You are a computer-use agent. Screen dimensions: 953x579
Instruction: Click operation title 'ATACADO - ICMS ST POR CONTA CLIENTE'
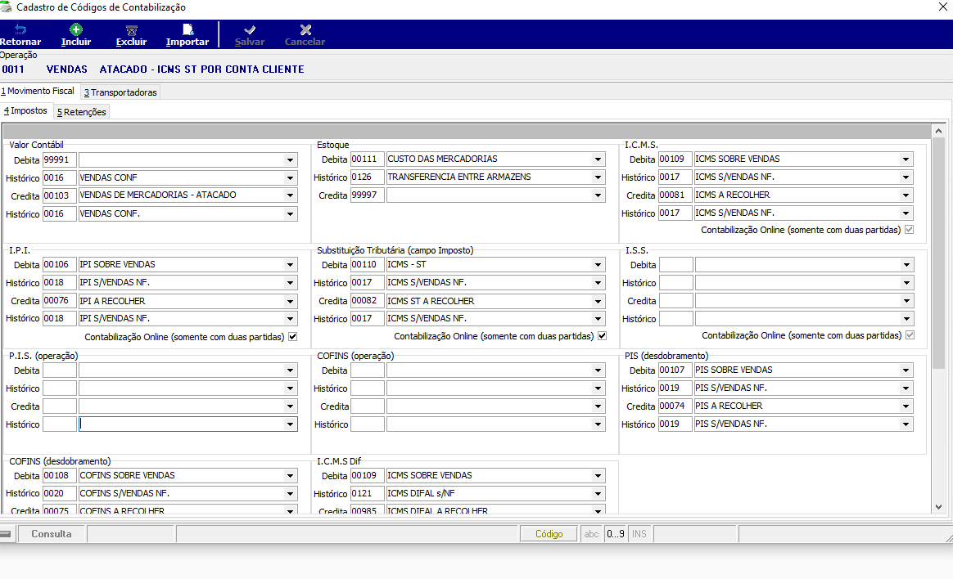tap(201, 70)
